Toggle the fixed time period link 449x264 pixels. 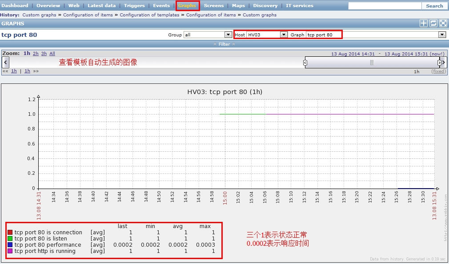point(438,71)
